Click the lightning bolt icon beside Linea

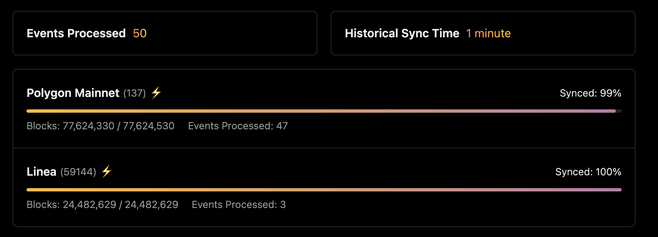pyautogui.click(x=106, y=172)
